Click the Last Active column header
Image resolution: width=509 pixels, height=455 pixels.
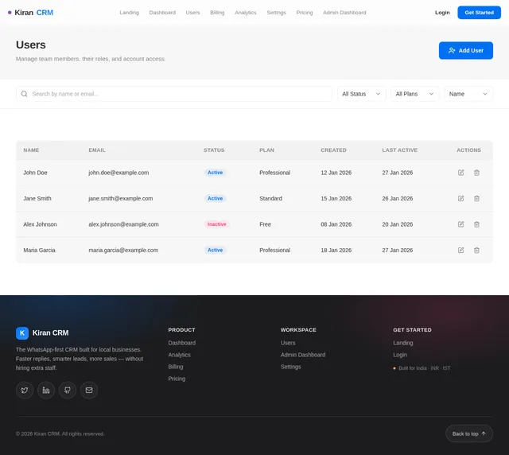click(399, 150)
